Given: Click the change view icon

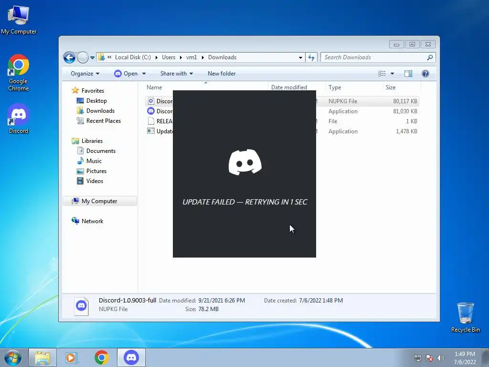Looking at the screenshot, I should (x=382, y=74).
